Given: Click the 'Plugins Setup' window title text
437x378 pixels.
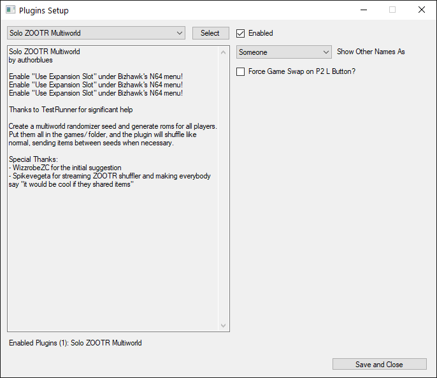Looking at the screenshot, I should [44, 11].
